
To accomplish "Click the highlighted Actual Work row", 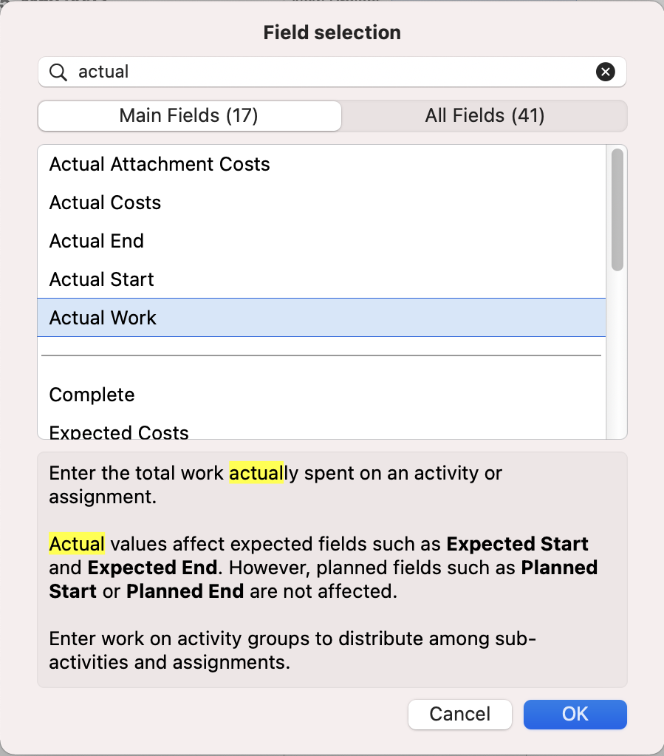I will (x=103, y=318).
